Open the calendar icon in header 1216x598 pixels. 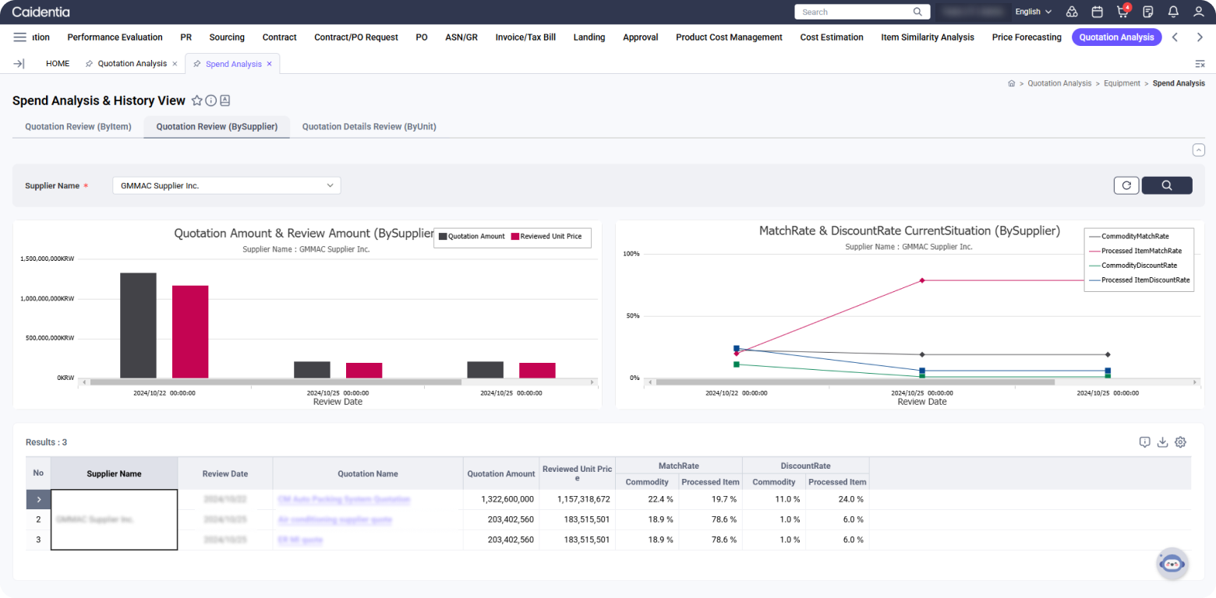(x=1097, y=12)
